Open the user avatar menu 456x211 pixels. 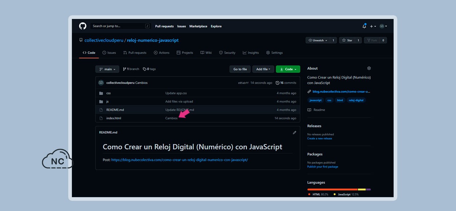pyautogui.click(x=383, y=26)
